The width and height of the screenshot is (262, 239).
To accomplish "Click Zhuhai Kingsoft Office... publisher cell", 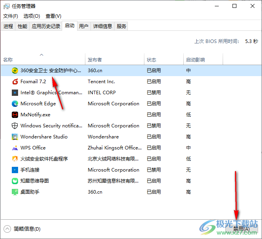I will [x=114, y=148].
